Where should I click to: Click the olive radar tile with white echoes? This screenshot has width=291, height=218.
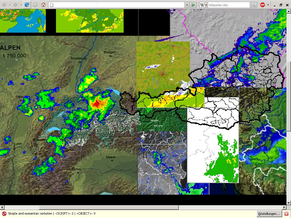(x=163, y=68)
